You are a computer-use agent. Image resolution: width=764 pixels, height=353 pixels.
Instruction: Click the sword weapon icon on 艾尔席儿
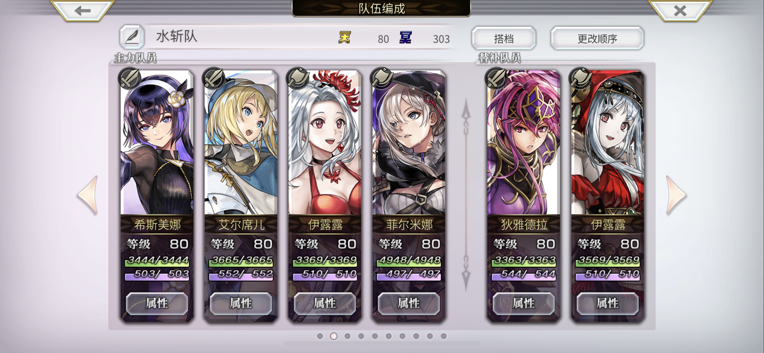coord(214,78)
